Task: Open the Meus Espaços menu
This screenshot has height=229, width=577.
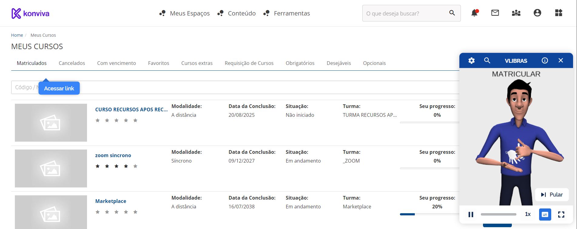Action: pos(185,13)
